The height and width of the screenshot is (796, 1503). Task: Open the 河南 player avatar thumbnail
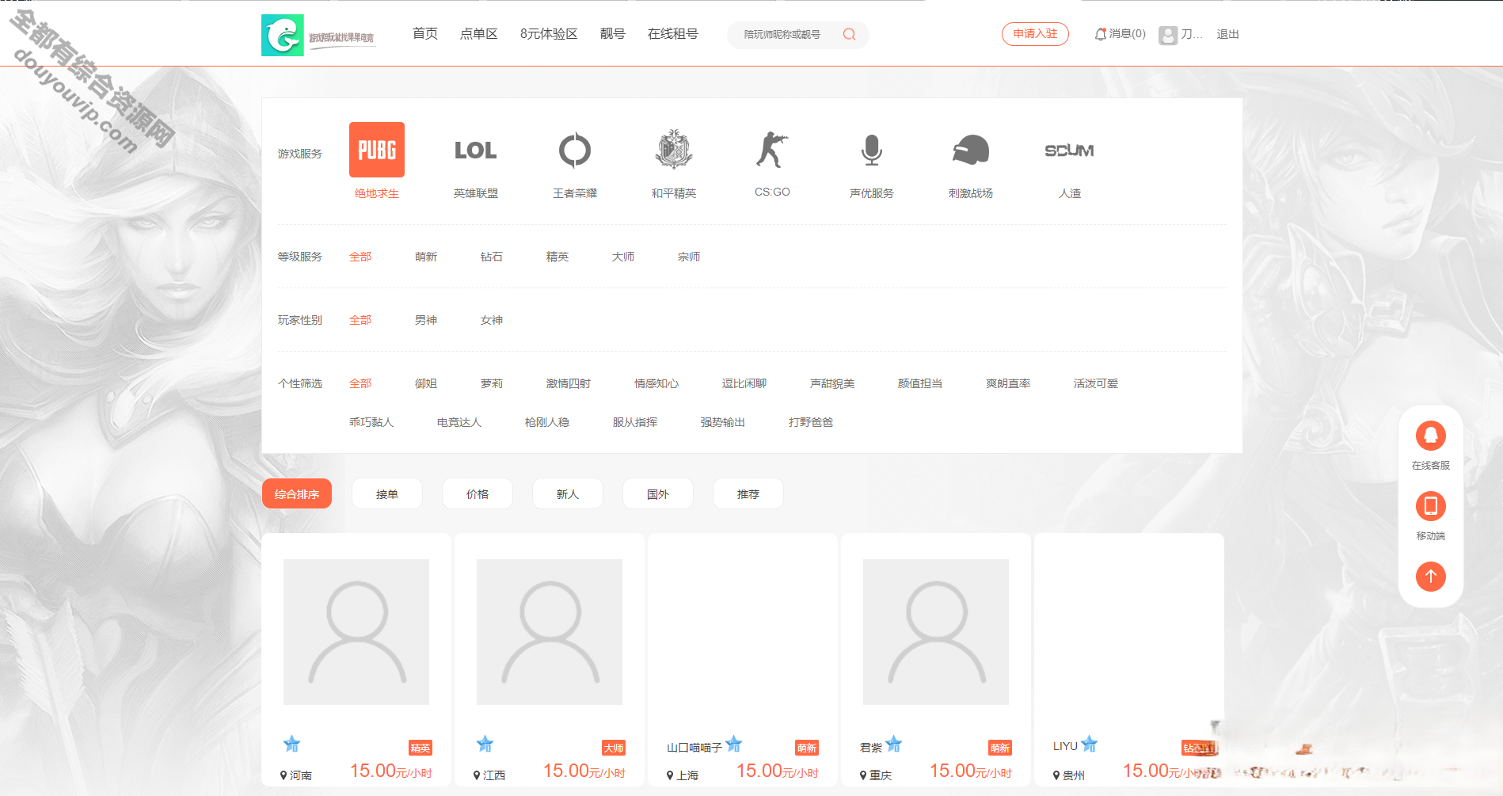pyautogui.click(x=356, y=632)
